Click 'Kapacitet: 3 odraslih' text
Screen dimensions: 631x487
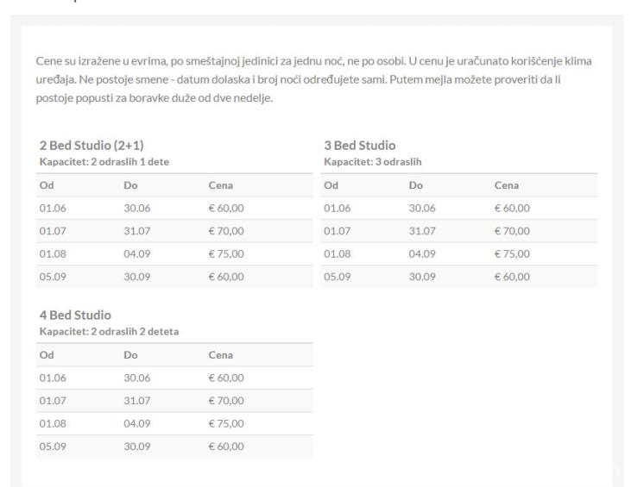(x=373, y=162)
